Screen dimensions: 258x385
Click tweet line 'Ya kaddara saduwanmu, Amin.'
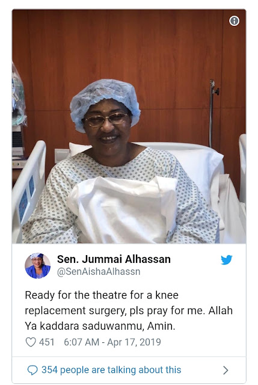click(100, 326)
